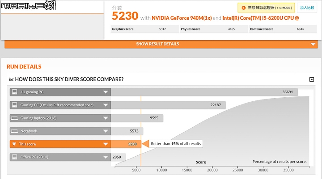
Task: Click the 2050 Office PC score value
Action: tap(117, 157)
